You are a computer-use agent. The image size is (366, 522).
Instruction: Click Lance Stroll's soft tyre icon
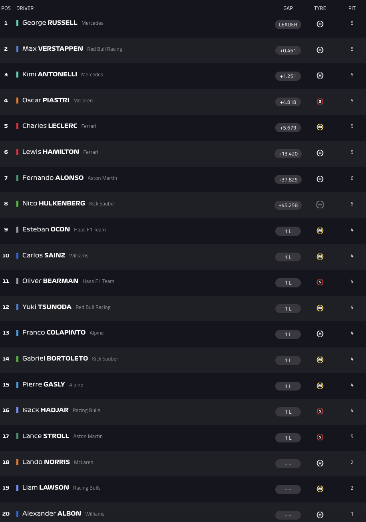pyautogui.click(x=320, y=437)
